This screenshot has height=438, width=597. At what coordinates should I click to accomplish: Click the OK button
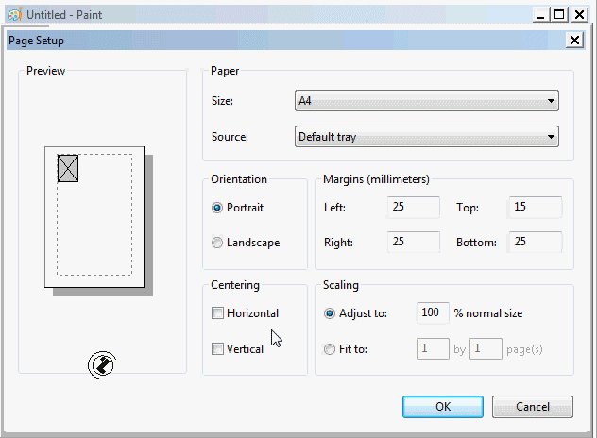442,407
